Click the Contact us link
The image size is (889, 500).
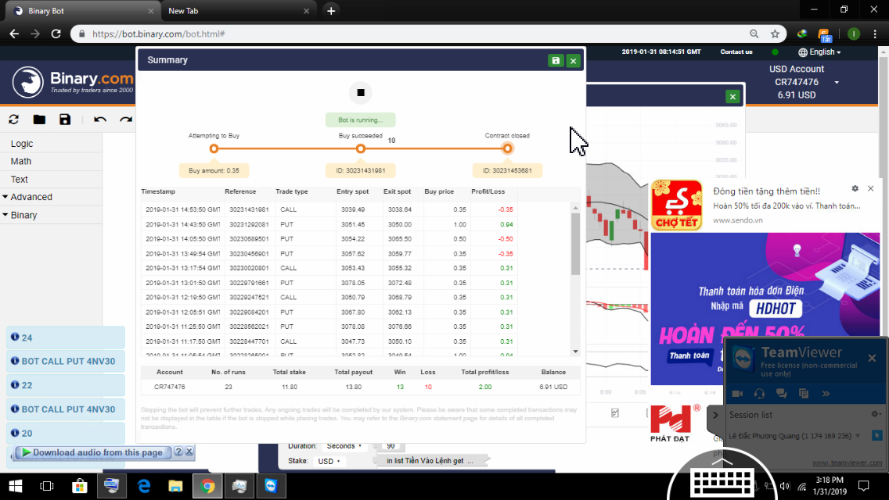click(736, 52)
